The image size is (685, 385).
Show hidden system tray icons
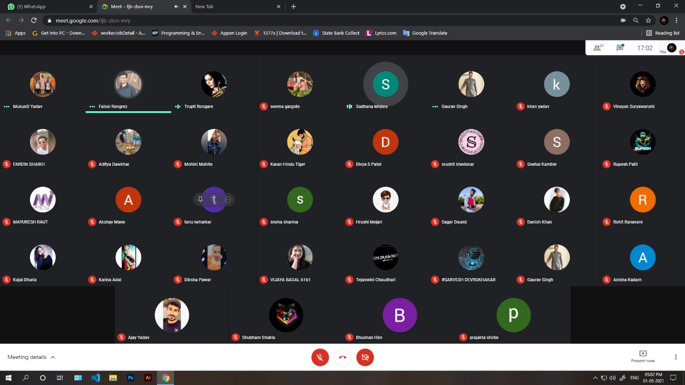(x=595, y=378)
